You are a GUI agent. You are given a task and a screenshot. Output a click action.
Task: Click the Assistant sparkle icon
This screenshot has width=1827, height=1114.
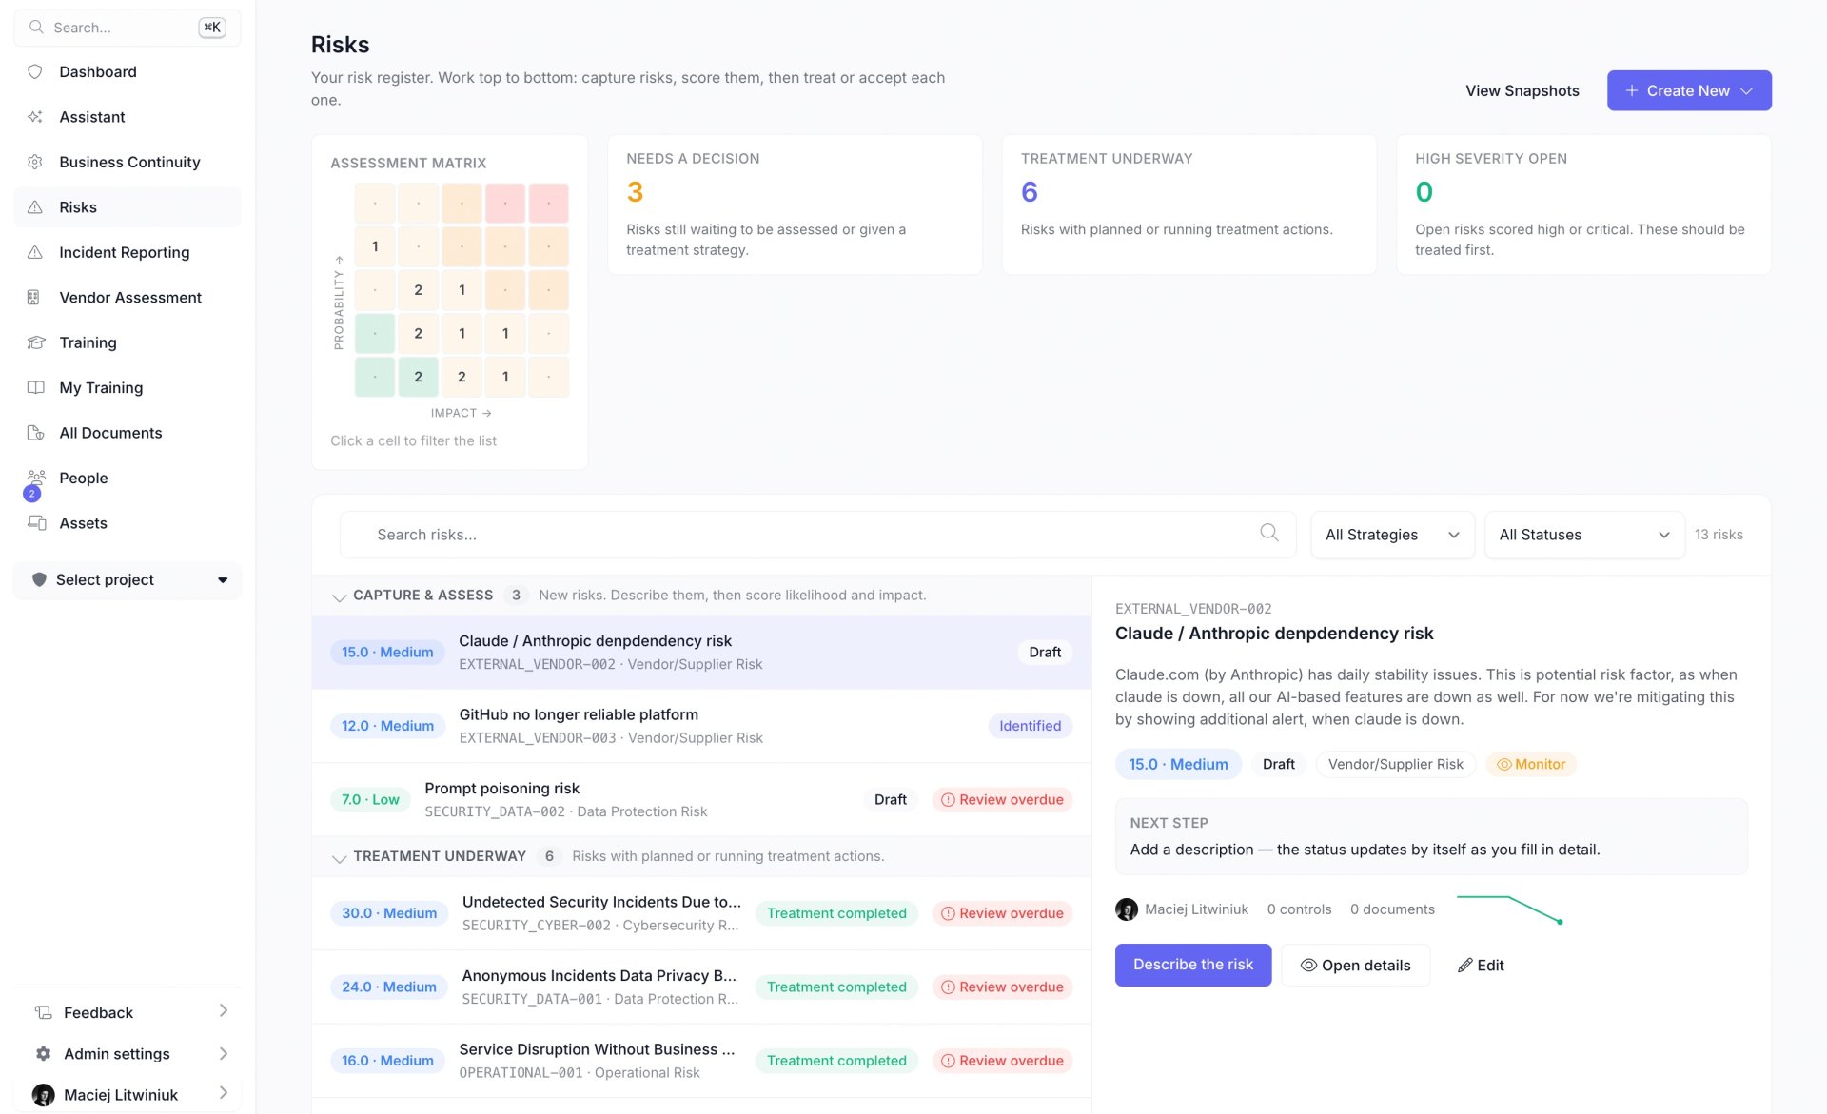pos(35,117)
